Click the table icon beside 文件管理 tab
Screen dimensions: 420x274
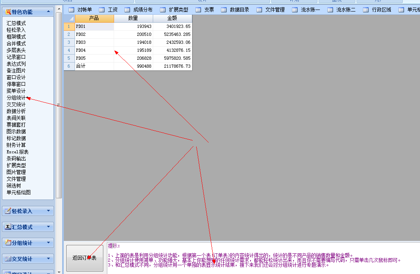click(259, 10)
